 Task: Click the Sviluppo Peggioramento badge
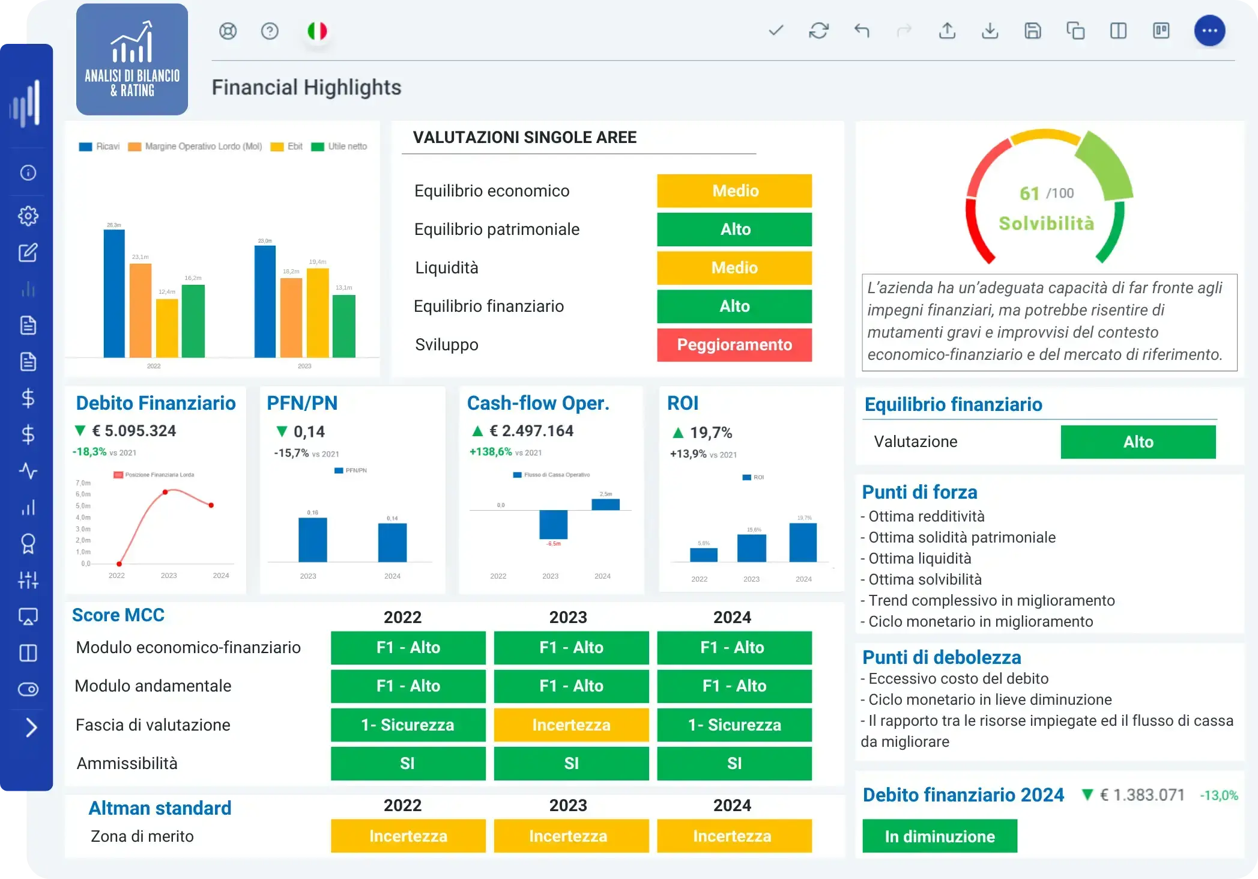tap(734, 344)
